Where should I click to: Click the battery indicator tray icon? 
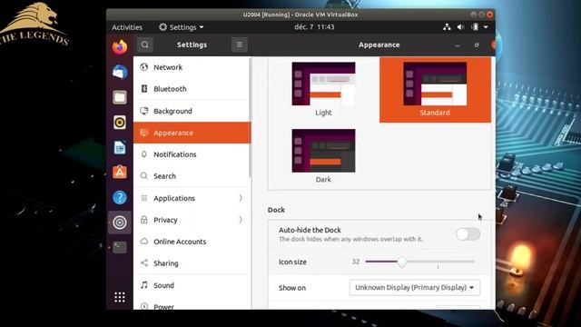click(x=475, y=27)
